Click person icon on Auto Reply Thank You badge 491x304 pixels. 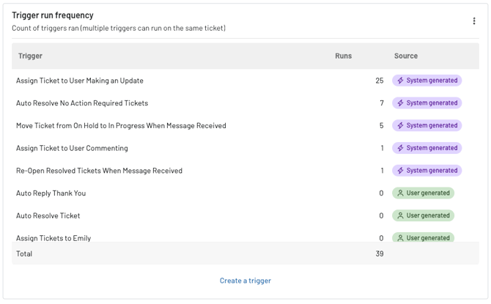click(x=400, y=193)
